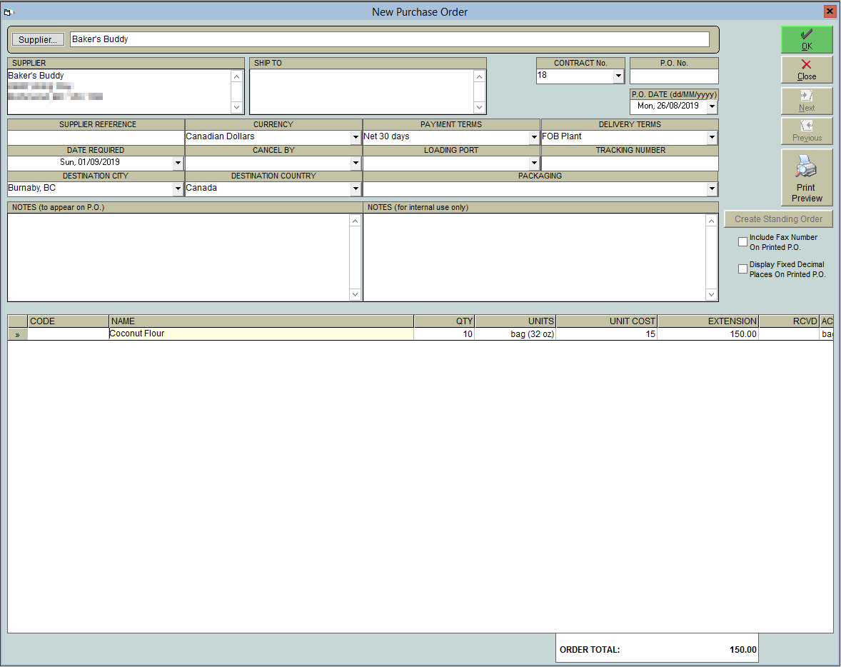Image resolution: width=841 pixels, height=667 pixels.
Task: Click the Ship To text area
Action: coord(361,91)
